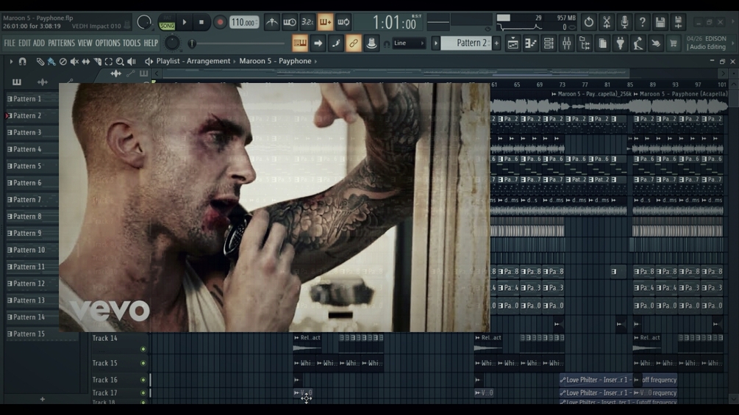
Task: Open the PATTERNS menu
Action: pyautogui.click(x=61, y=43)
